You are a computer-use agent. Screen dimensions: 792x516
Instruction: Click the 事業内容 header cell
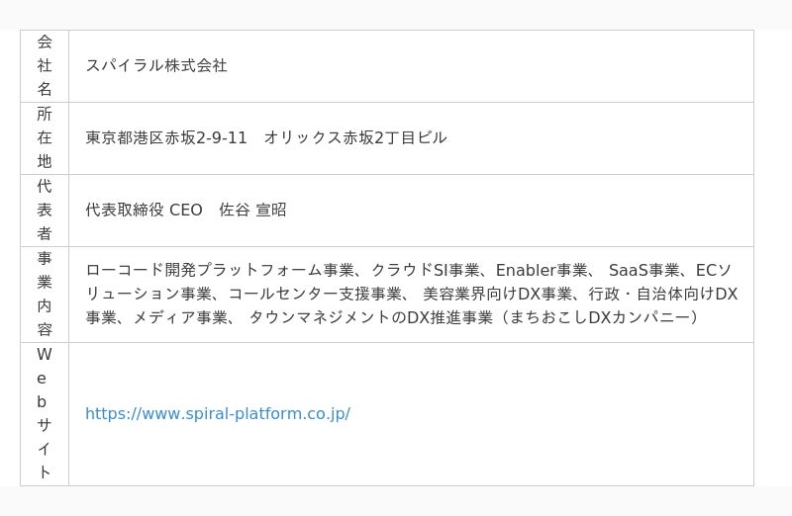click(45, 295)
